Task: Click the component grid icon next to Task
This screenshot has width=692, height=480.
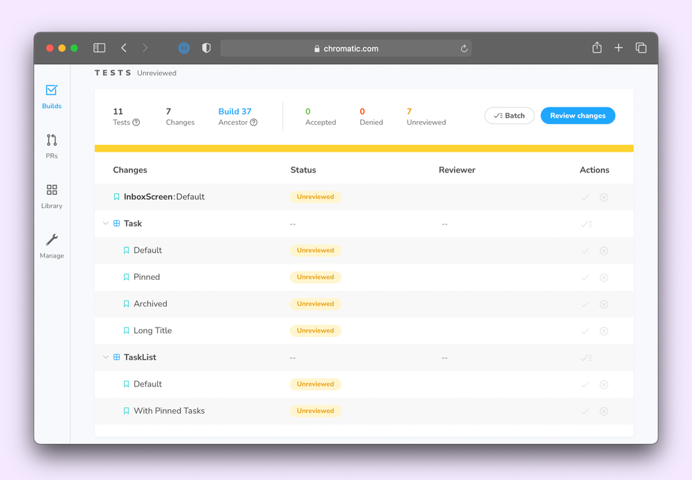Action: (x=116, y=223)
